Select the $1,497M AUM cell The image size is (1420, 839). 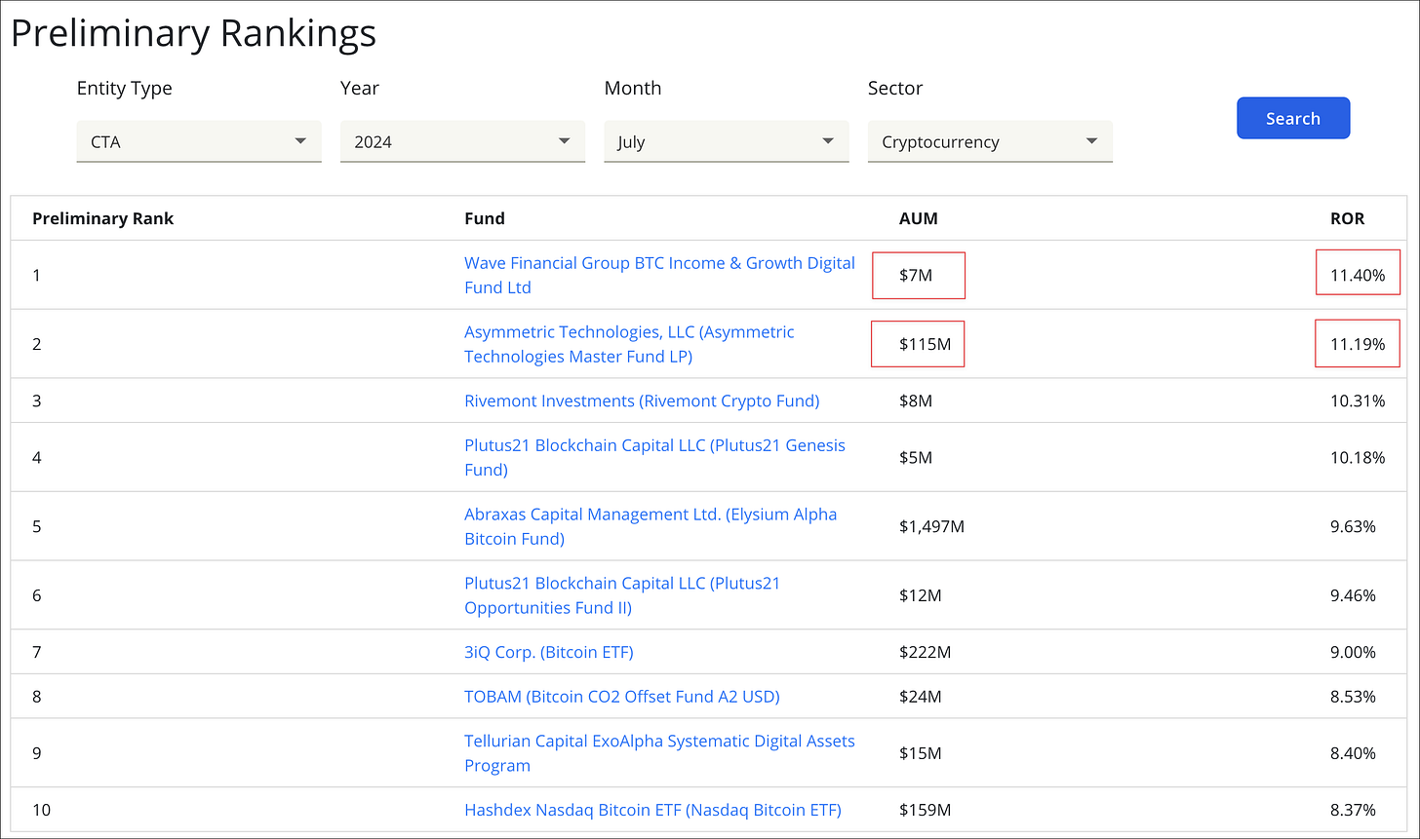point(931,526)
